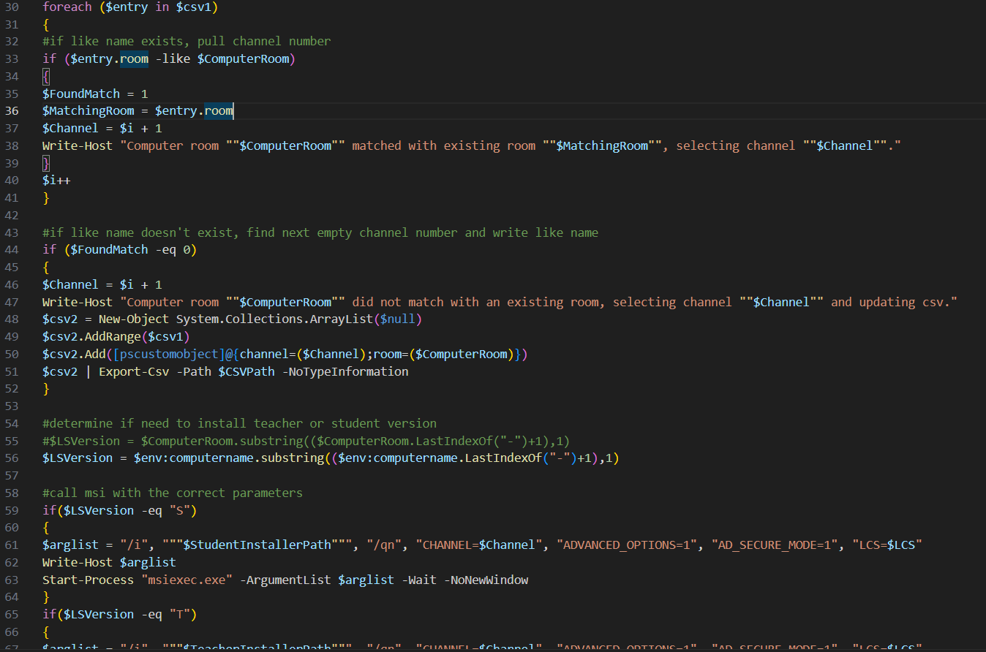The width and height of the screenshot is (986, 652).
Task: Click the "msiexec.exe" string on line 63
Action: [190, 580]
